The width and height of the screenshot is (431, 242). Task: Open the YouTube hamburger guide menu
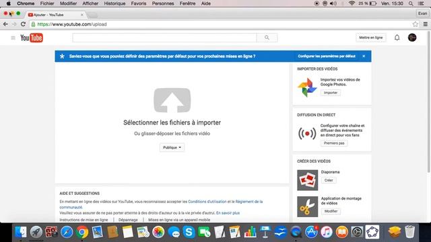click(13, 38)
